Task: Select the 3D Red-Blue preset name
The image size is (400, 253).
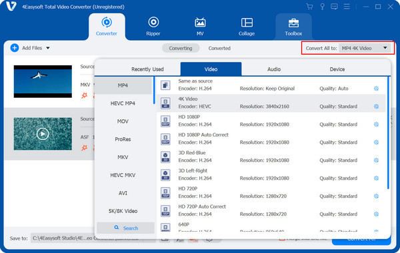Action: pos(192,152)
